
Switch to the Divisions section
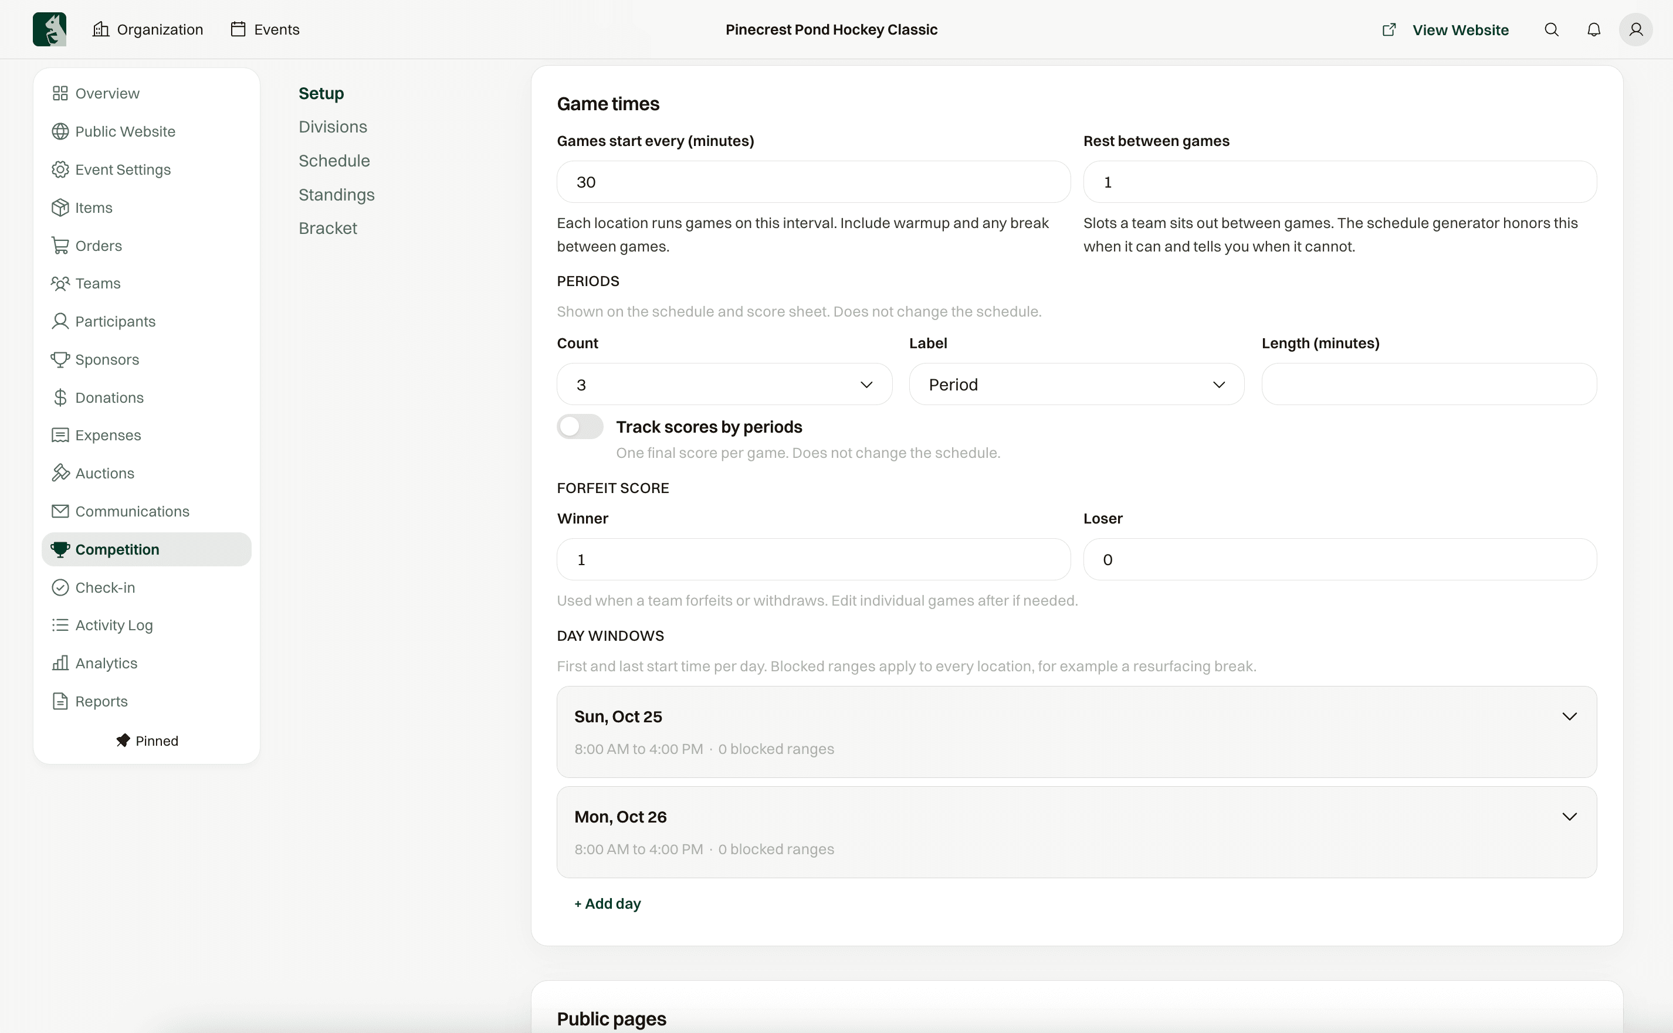pos(333,127)
